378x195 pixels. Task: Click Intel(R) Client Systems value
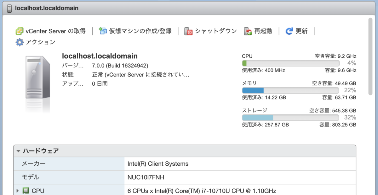coord(158,164)
